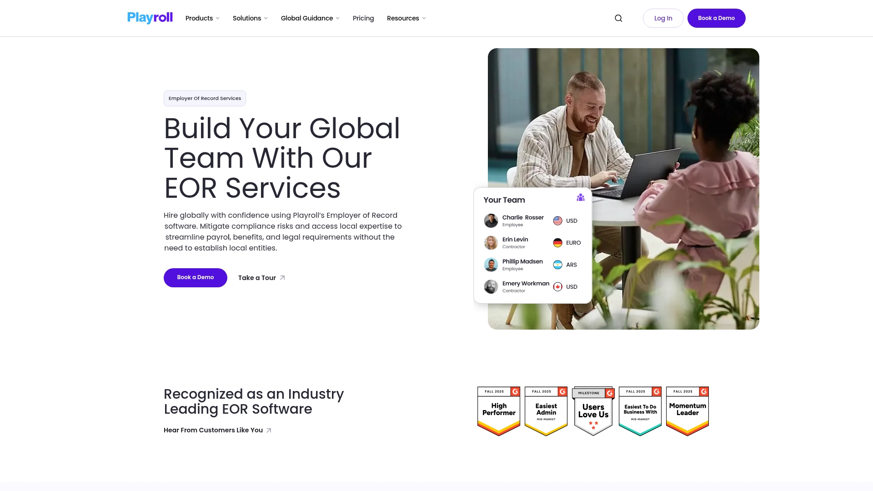Image resolution: width=873 pixels, height=491 pixels.
Task: Open Hear From Customers Like You link
Action: pyautogui.click(x=218, y=430)
